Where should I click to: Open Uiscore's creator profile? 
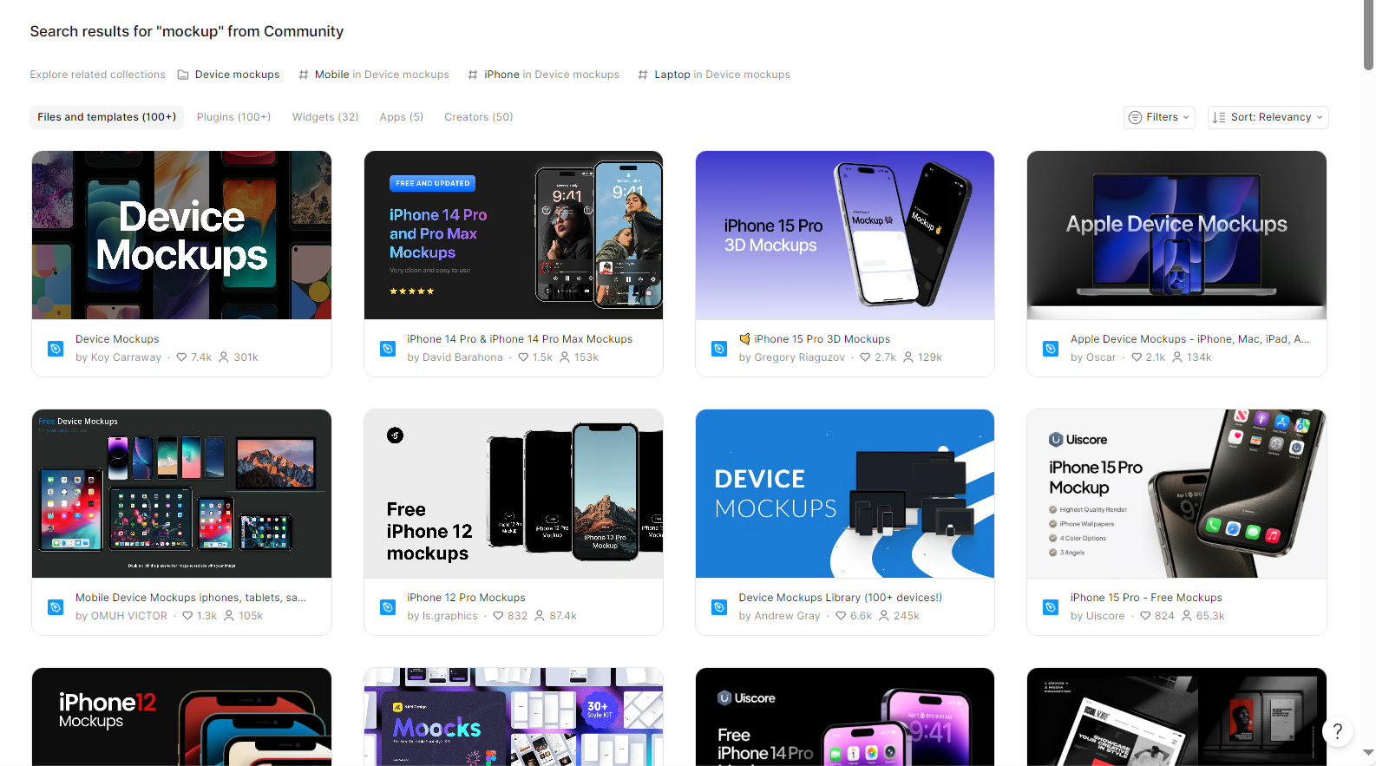pos(1105,616)
